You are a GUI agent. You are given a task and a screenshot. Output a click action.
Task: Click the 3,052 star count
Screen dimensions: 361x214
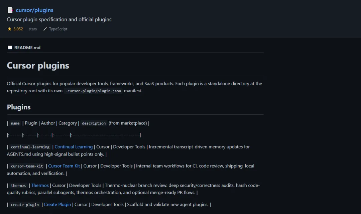pos(18,29)
